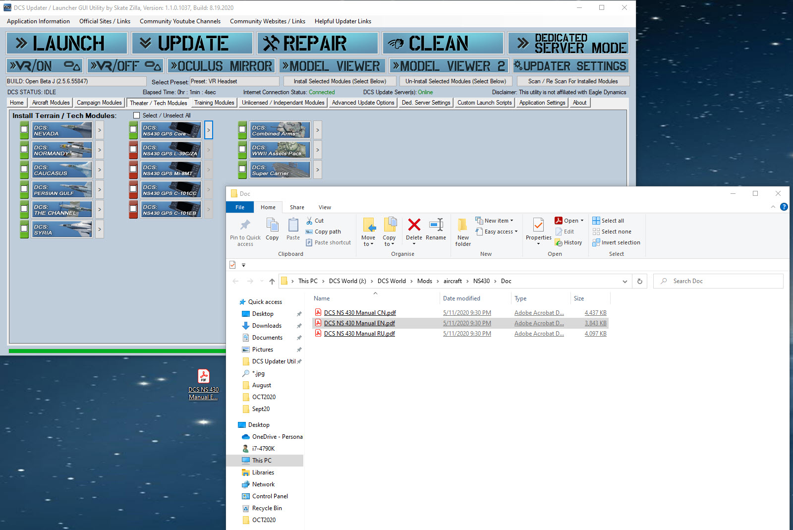Screen dimensions: 793x530
Task: Click Edit in the Open group
Action: tap(565, 232)
